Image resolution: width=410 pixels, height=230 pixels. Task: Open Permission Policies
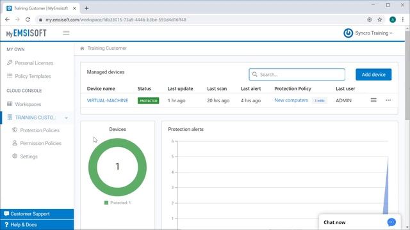coord(40,143)
